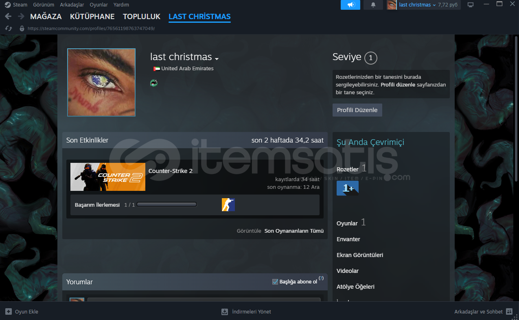Expand the profile name dropdown arrow
The width and height of the screenshot is (519, 320).
(x=217, y=59)
